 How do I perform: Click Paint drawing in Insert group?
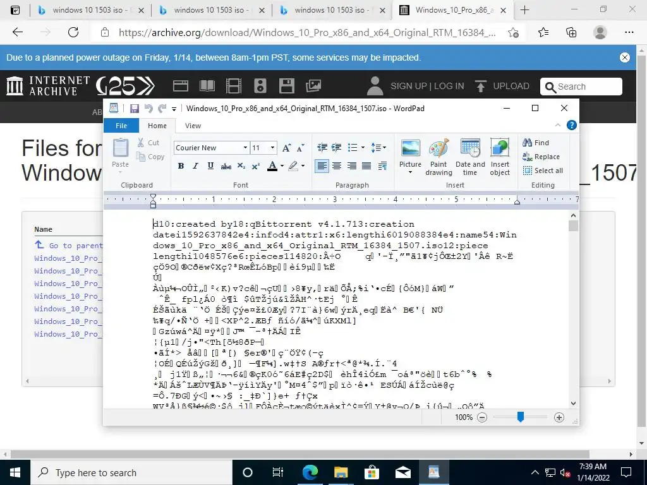(x=438, y=157)
